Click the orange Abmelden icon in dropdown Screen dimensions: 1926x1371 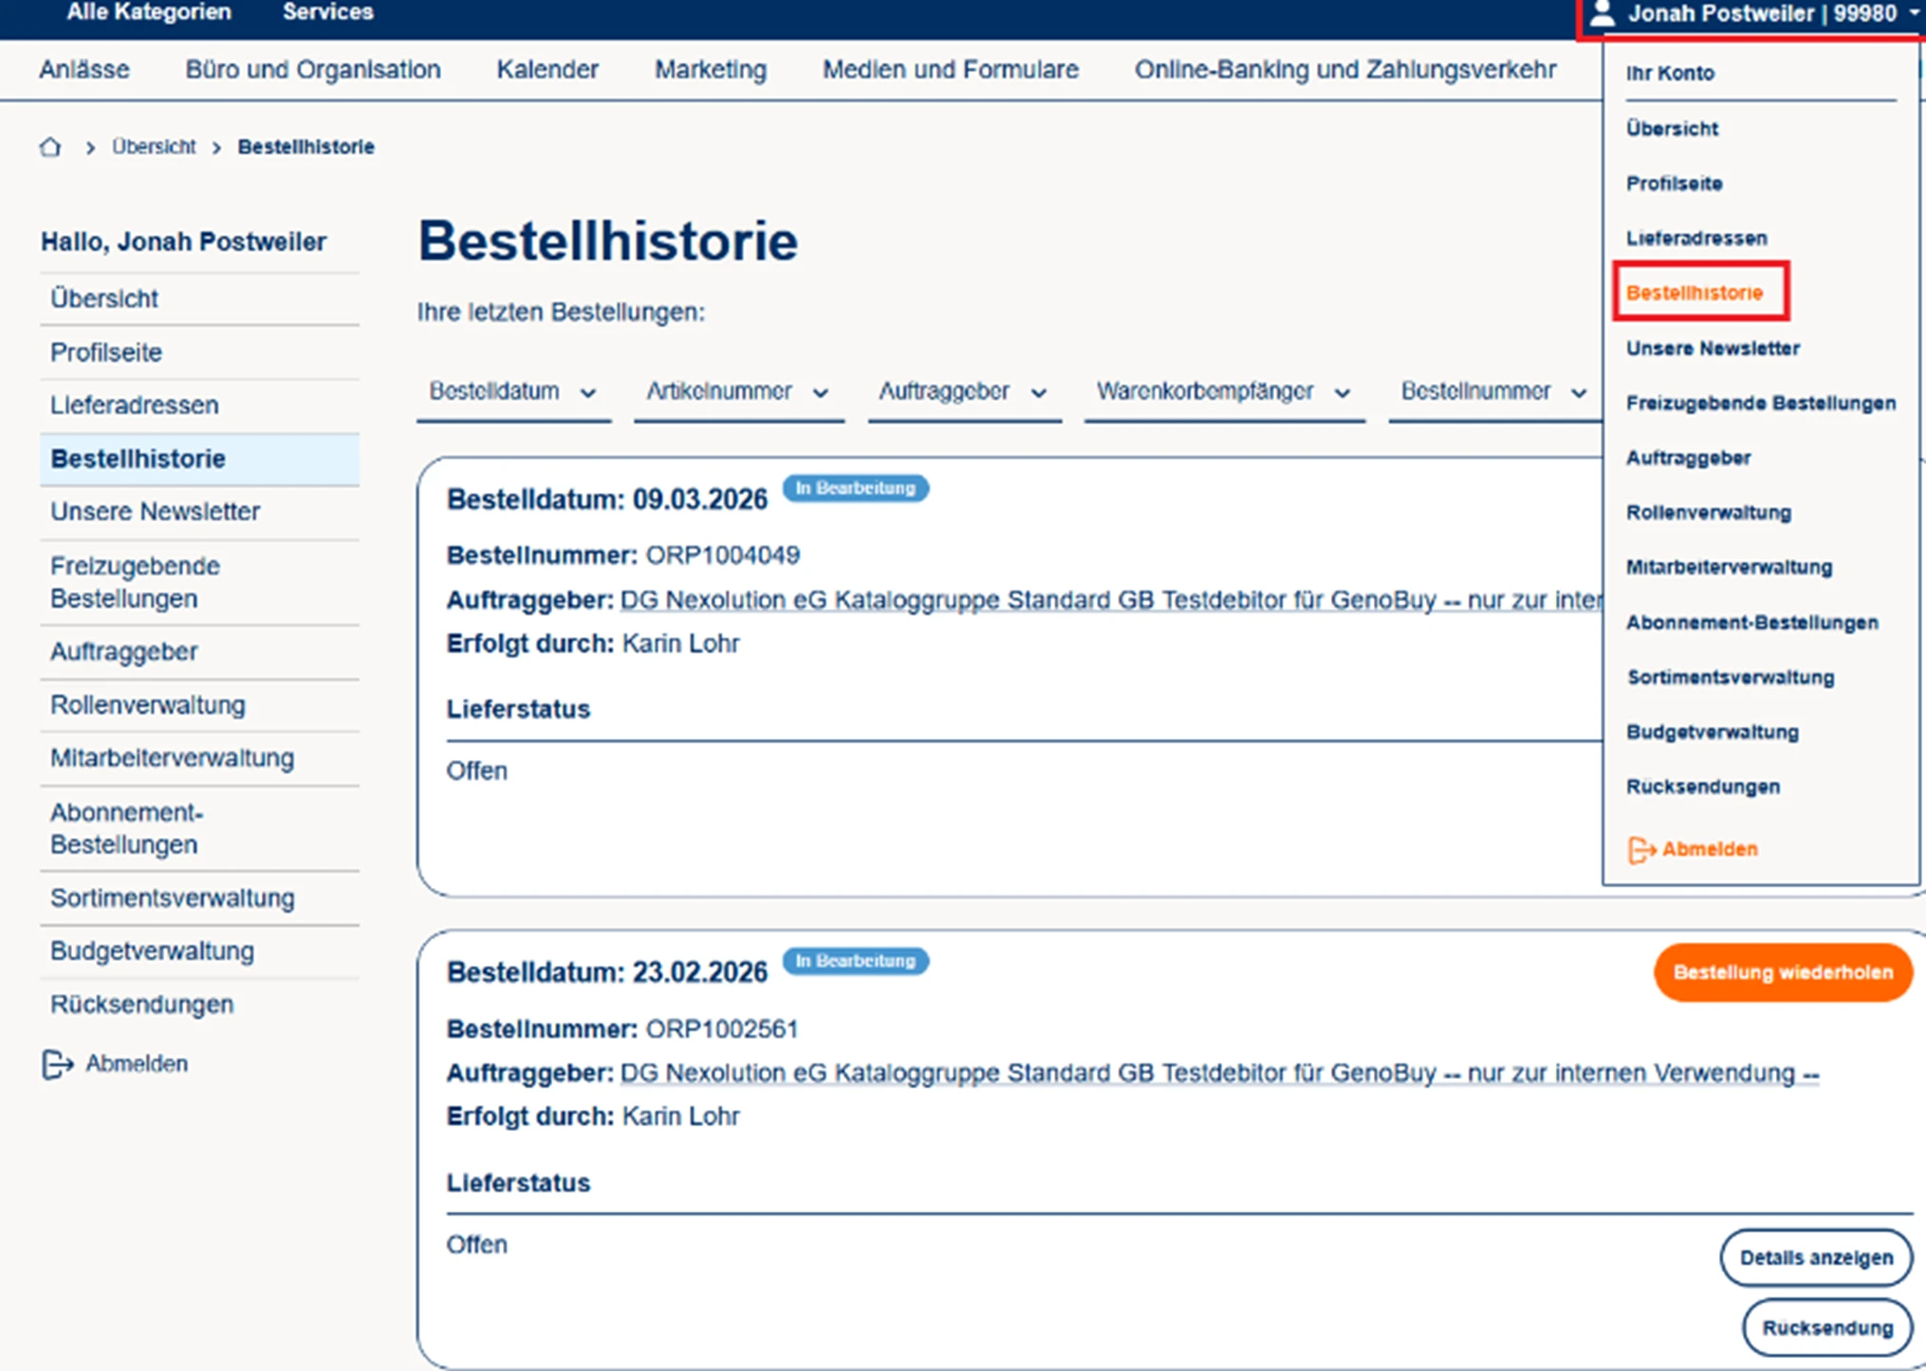1640,850
